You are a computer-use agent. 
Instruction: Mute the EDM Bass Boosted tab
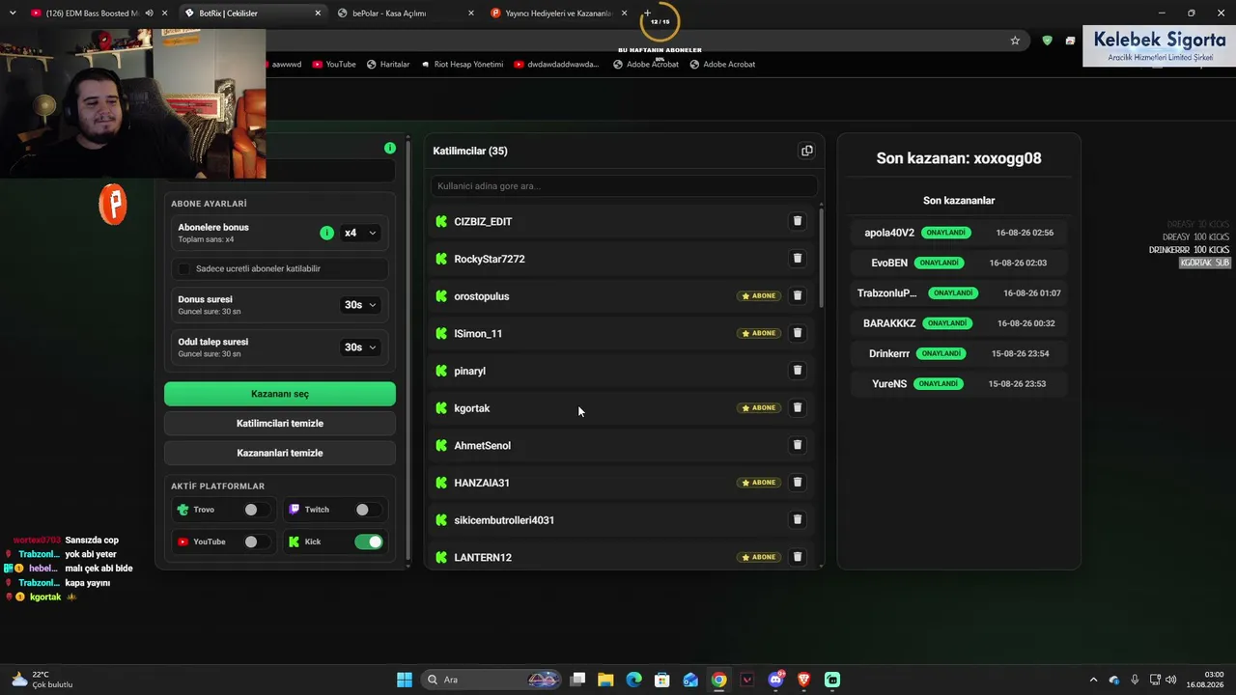(x=149, y=14)
